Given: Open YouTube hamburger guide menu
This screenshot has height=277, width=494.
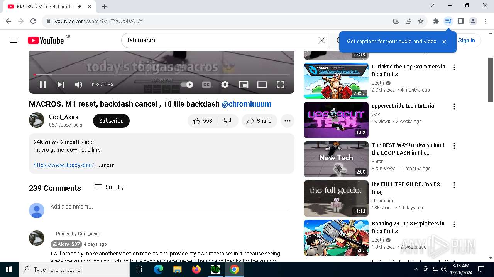Looking at the screenshot, I should coord(14,40).
